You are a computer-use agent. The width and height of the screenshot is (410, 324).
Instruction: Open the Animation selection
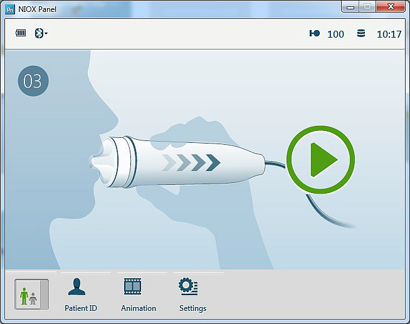click(139, 295)
